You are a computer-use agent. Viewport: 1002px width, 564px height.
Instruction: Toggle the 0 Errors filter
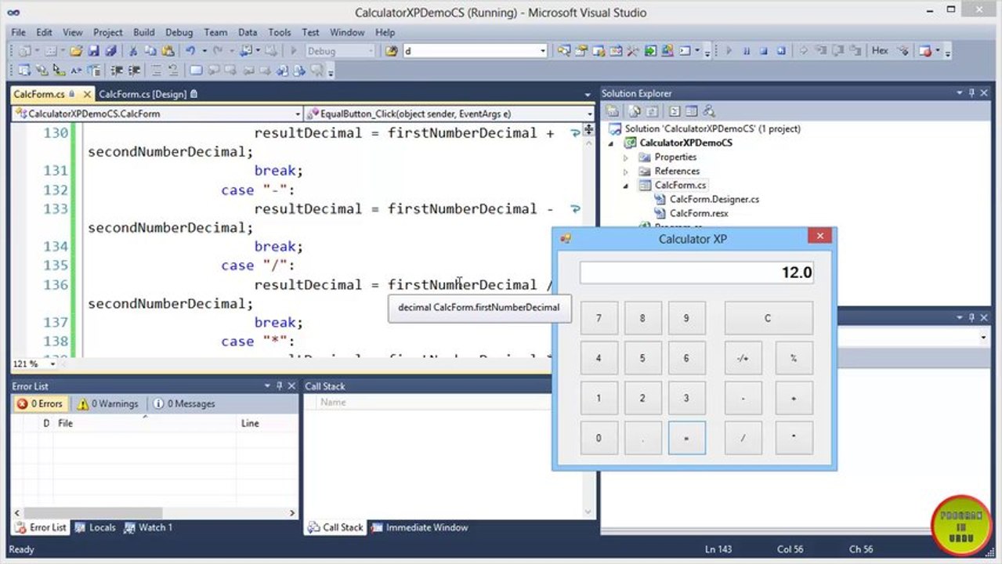click(40, 403)
